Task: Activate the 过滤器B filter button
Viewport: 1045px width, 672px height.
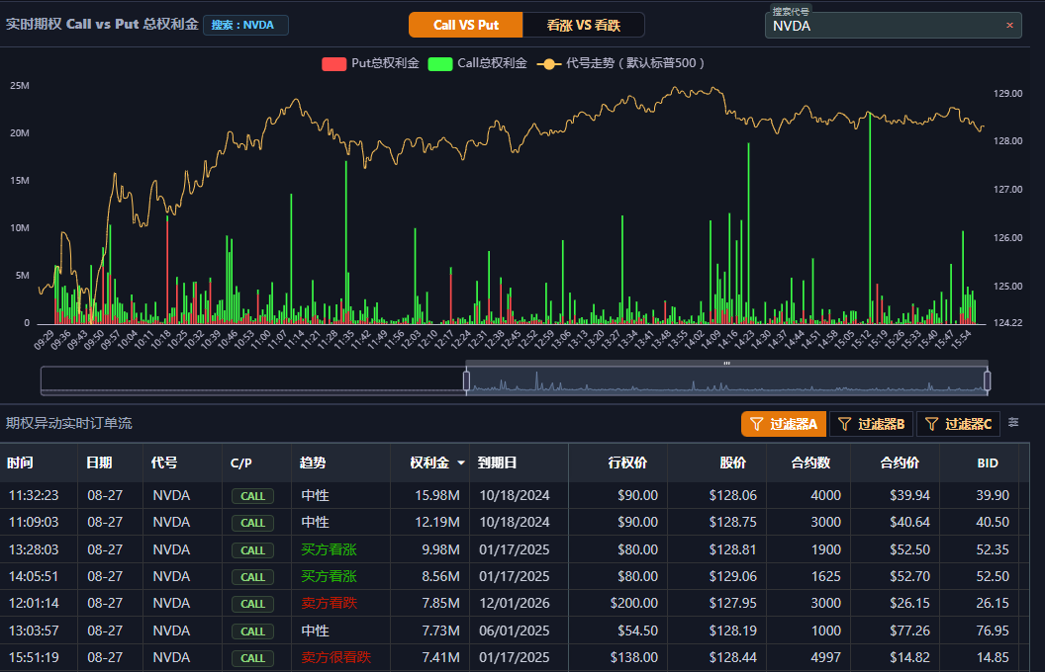Action: (872, 424)
